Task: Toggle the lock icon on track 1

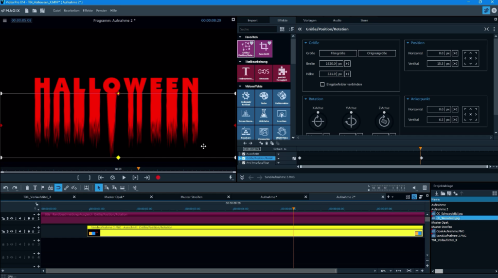Action: click(x=3, y=218)
